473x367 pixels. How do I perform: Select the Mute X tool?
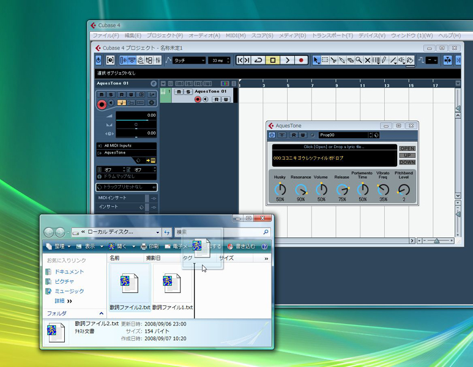(x=367, y=61)
